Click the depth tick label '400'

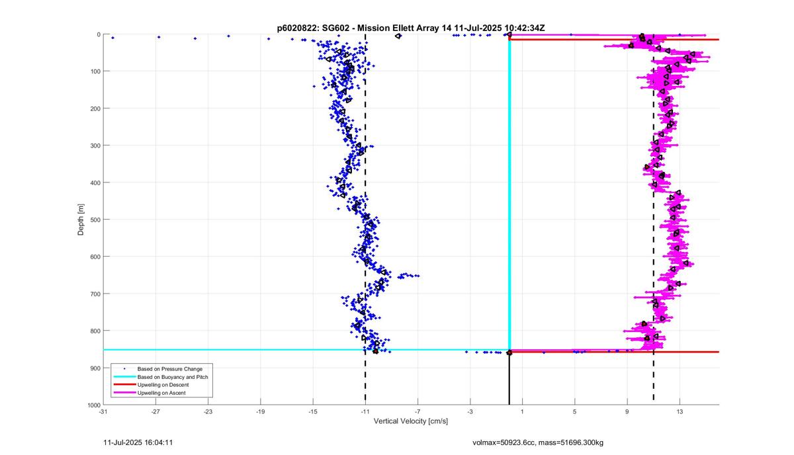point(94,183)
